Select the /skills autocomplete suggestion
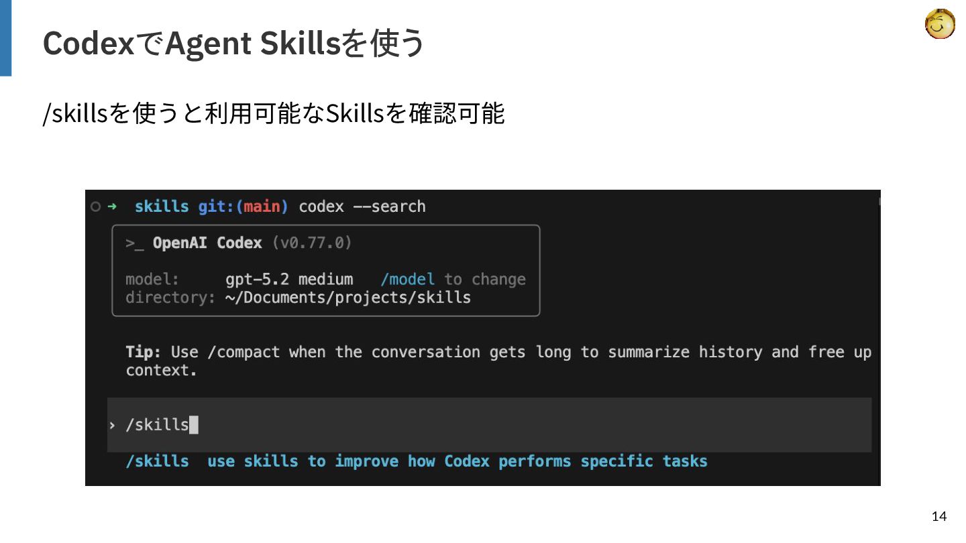Image resolution: width=966 pixels, height=543 pixels. coord(417,461)
